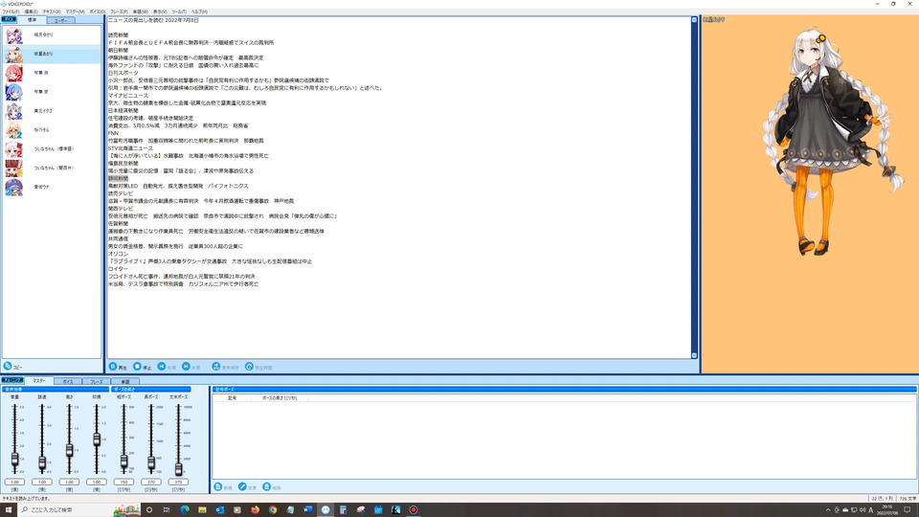The image size is (919, 517).
Task: Click the text editor vertical scrollbar
Action: (694, 188)
